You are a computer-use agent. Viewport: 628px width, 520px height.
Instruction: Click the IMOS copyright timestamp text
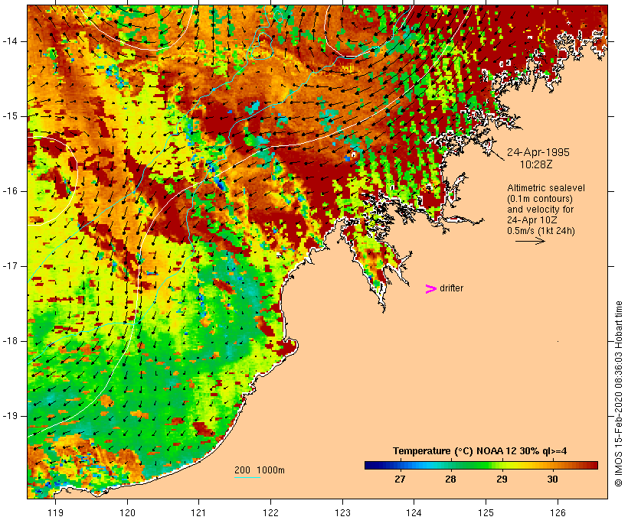point(619,394)
